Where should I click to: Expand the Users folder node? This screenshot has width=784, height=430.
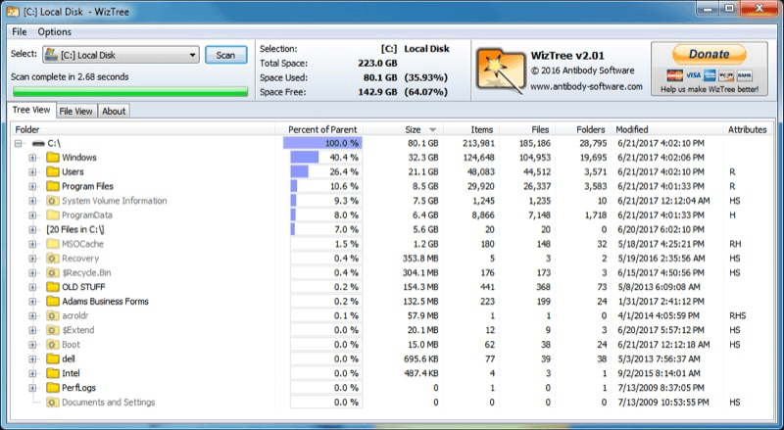[x=33, y=172]
